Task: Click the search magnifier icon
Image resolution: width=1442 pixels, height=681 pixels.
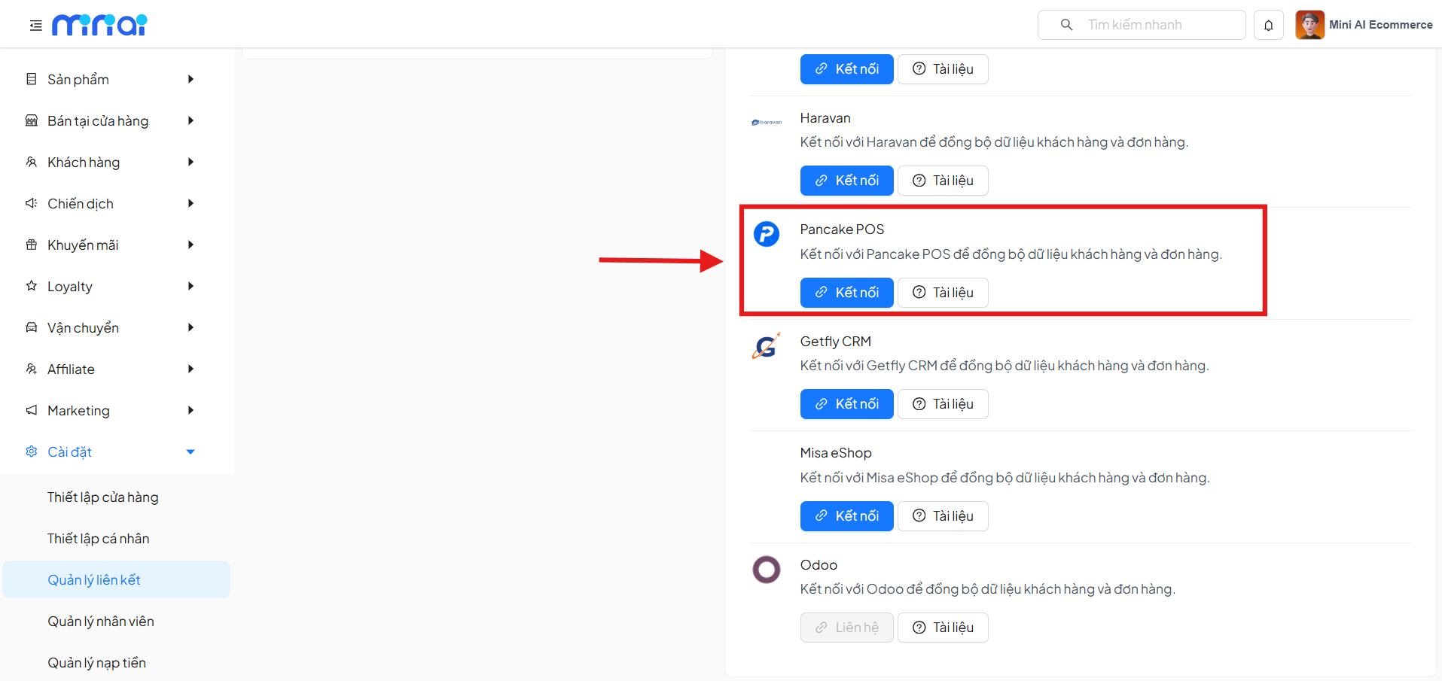Action: 1065,24
